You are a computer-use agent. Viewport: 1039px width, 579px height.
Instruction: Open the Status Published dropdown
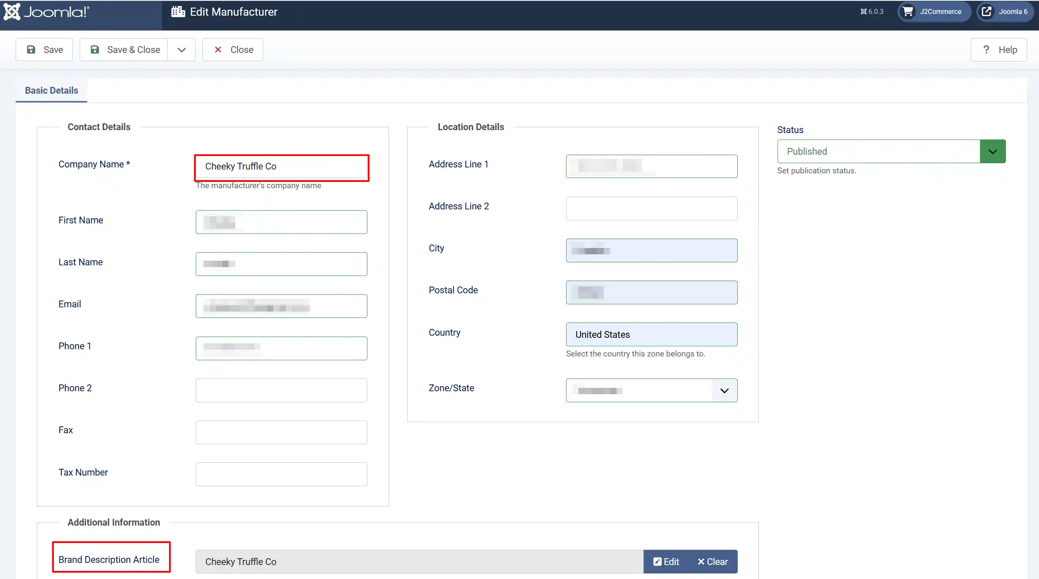coord(892,151)
